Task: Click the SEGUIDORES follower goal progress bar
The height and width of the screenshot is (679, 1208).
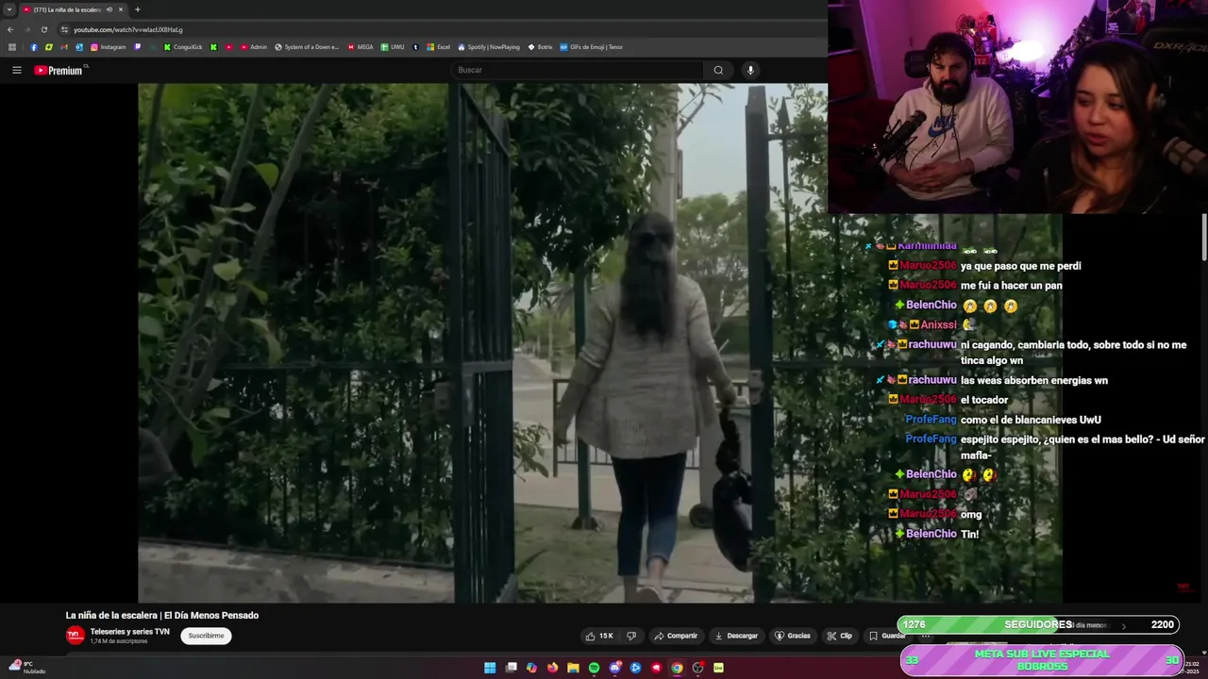Action: 1038,624
